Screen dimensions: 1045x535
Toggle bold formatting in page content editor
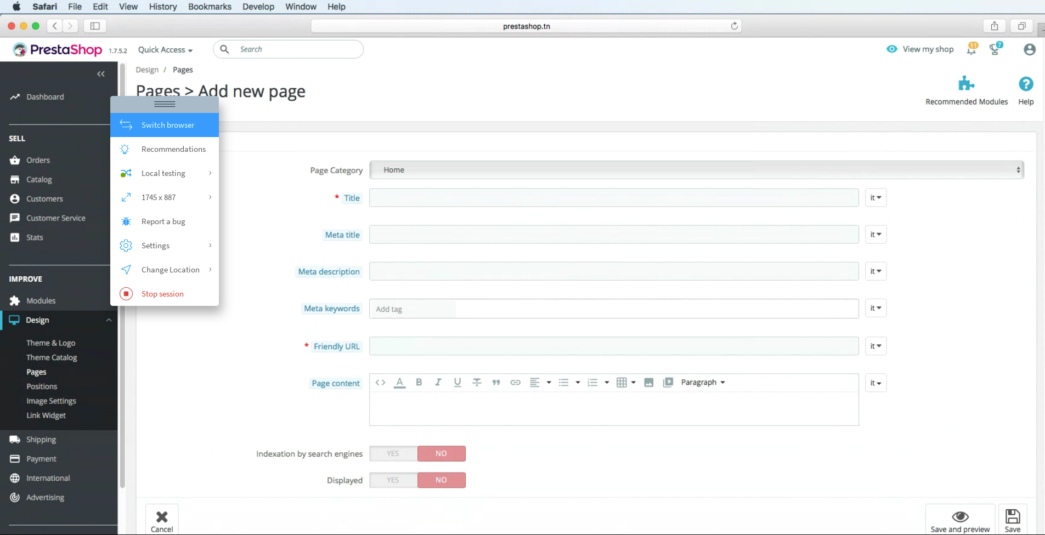point(419,383)
